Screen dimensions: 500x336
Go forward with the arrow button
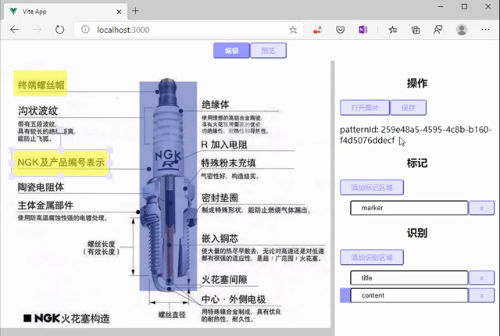point(37,30)
